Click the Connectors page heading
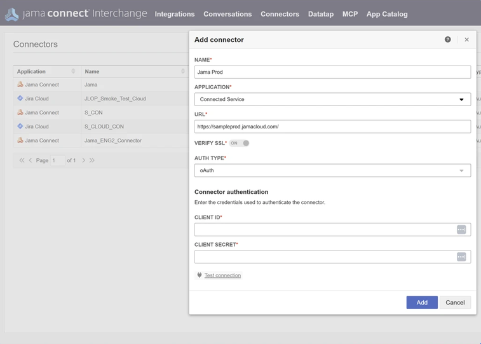Image resolution: width=481 pixels, height=344 pixels. pos(36,44)
